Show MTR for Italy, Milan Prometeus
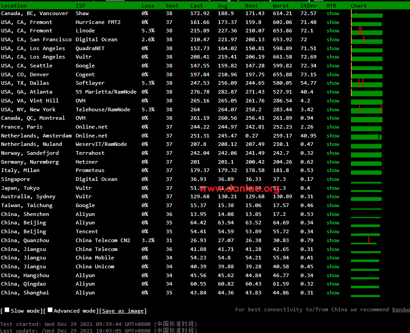The width and height of the screenshot is (410, 333). pyautogui.click(x=333, y=170)
